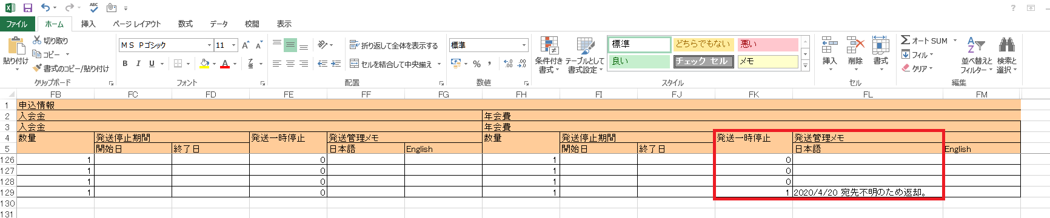Click the Save icon in quick access toolbar
Image resolution: width=1050 pixels, height=218 pixels.
pyautogui.click(x=28, y=8)
